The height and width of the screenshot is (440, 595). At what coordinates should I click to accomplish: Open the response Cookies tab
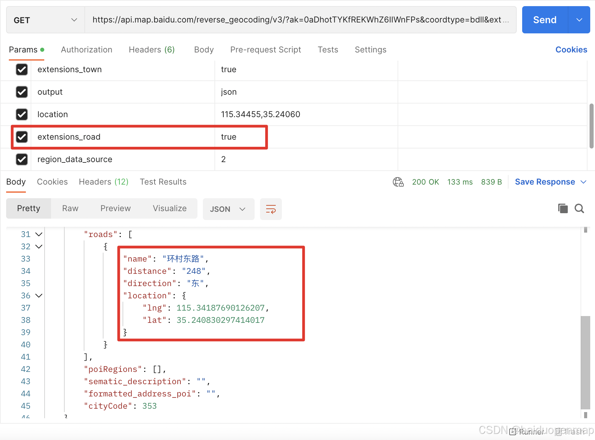pos(52,182)
